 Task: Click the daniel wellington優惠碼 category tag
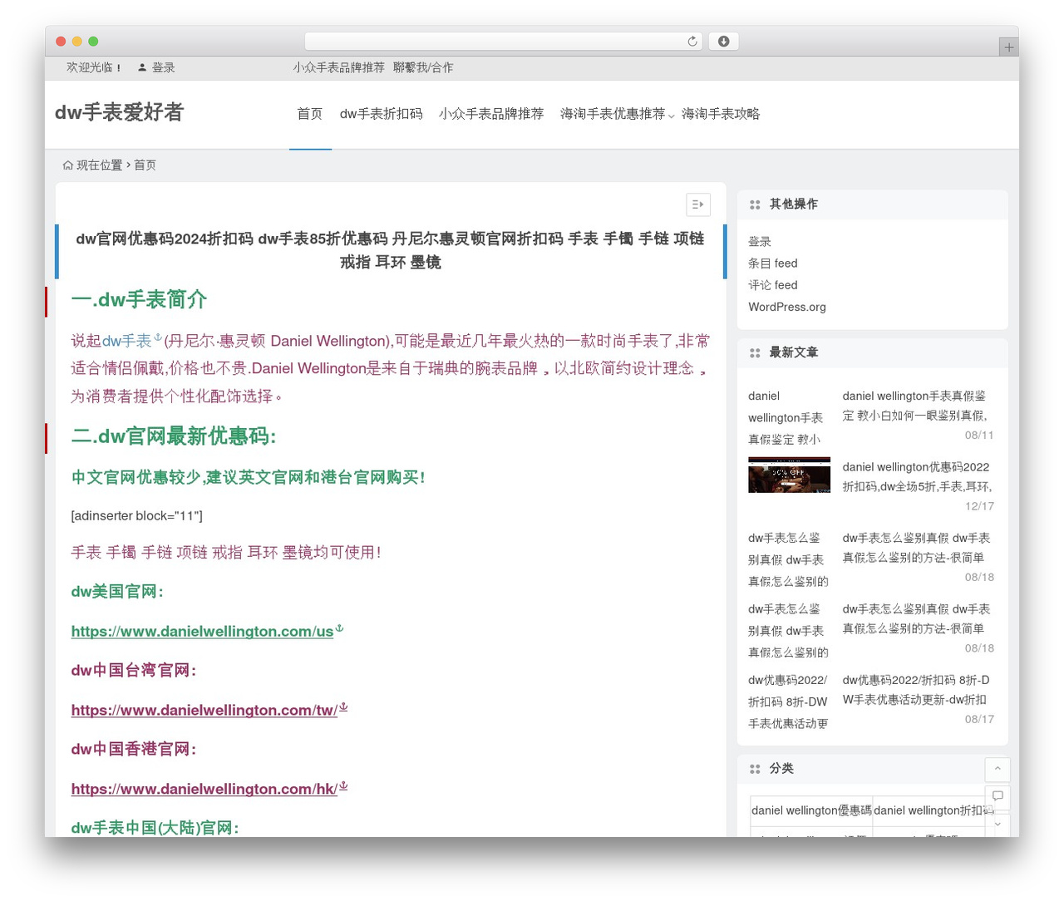811,810
